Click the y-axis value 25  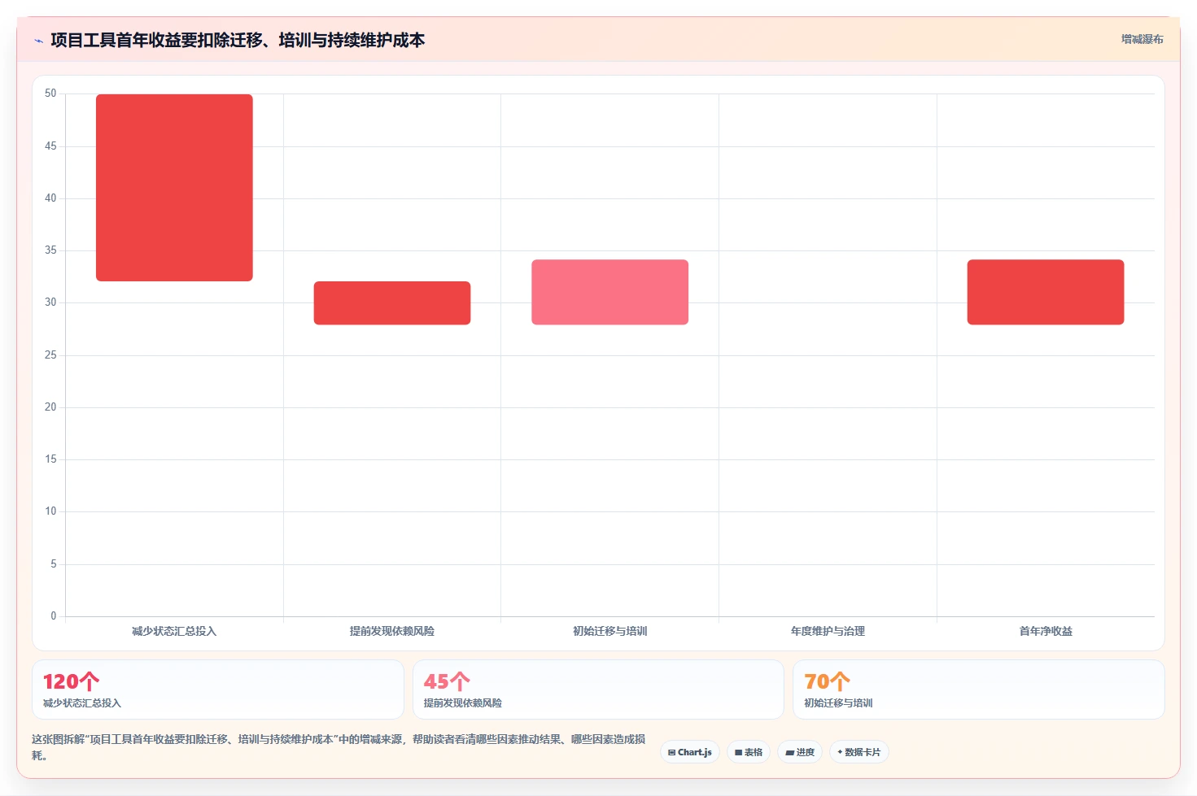[50, 355]
